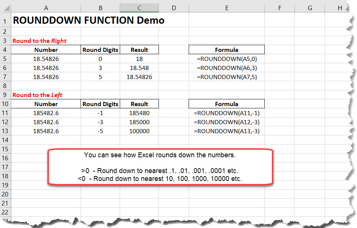Select column D header
Image resolution: width=357 pixels, height=228 pixels.
click(174, 8)
